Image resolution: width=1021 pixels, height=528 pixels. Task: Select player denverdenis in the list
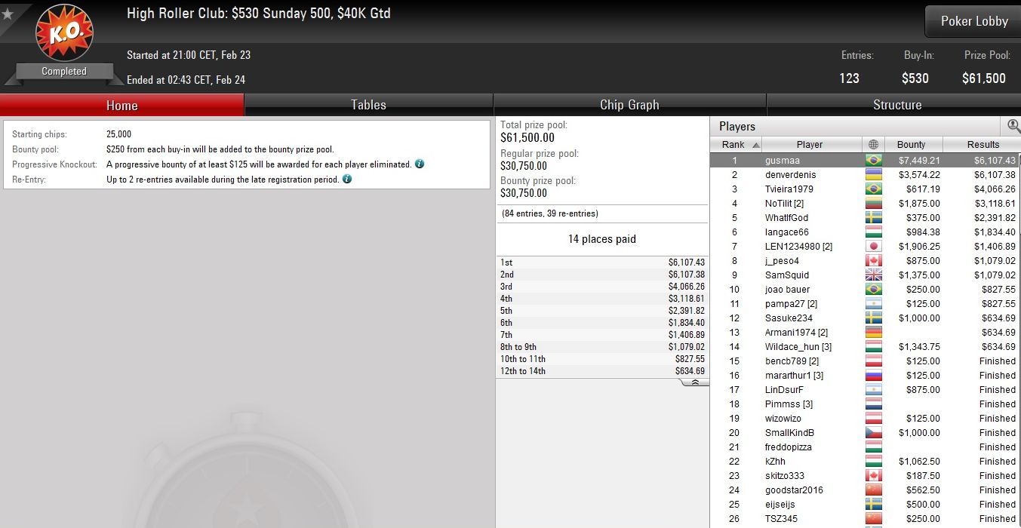[865, 175]
